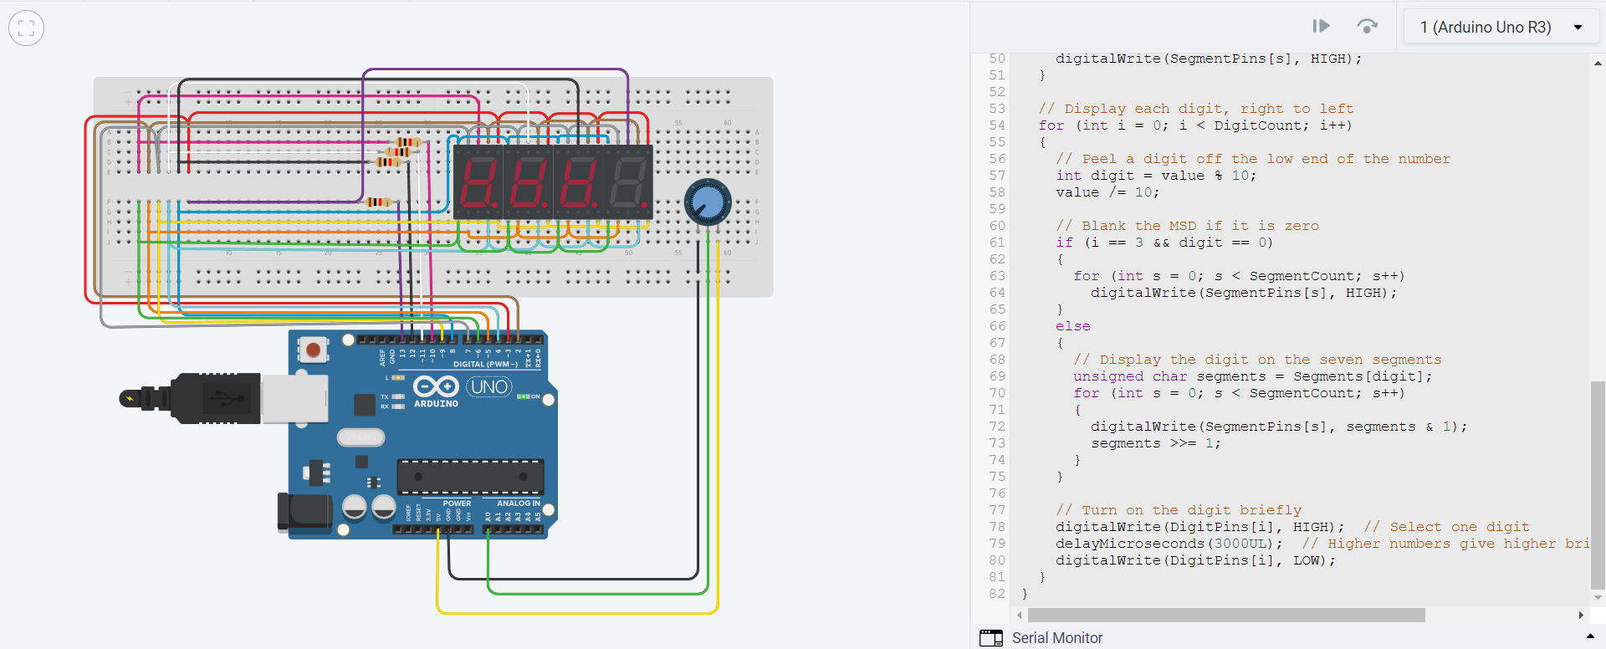This screenshot has width=1606, height=649.
Task: Click the comment '// Display each digit, right to left'
Action: pos(1196,109)
